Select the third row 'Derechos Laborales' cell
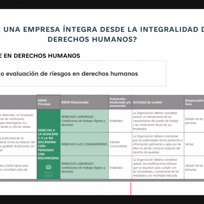 tap(84, 167)
